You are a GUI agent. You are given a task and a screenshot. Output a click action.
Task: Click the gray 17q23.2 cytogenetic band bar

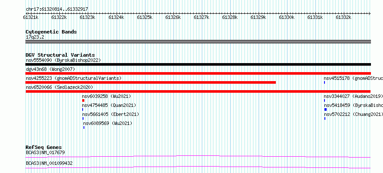[198, 42]
